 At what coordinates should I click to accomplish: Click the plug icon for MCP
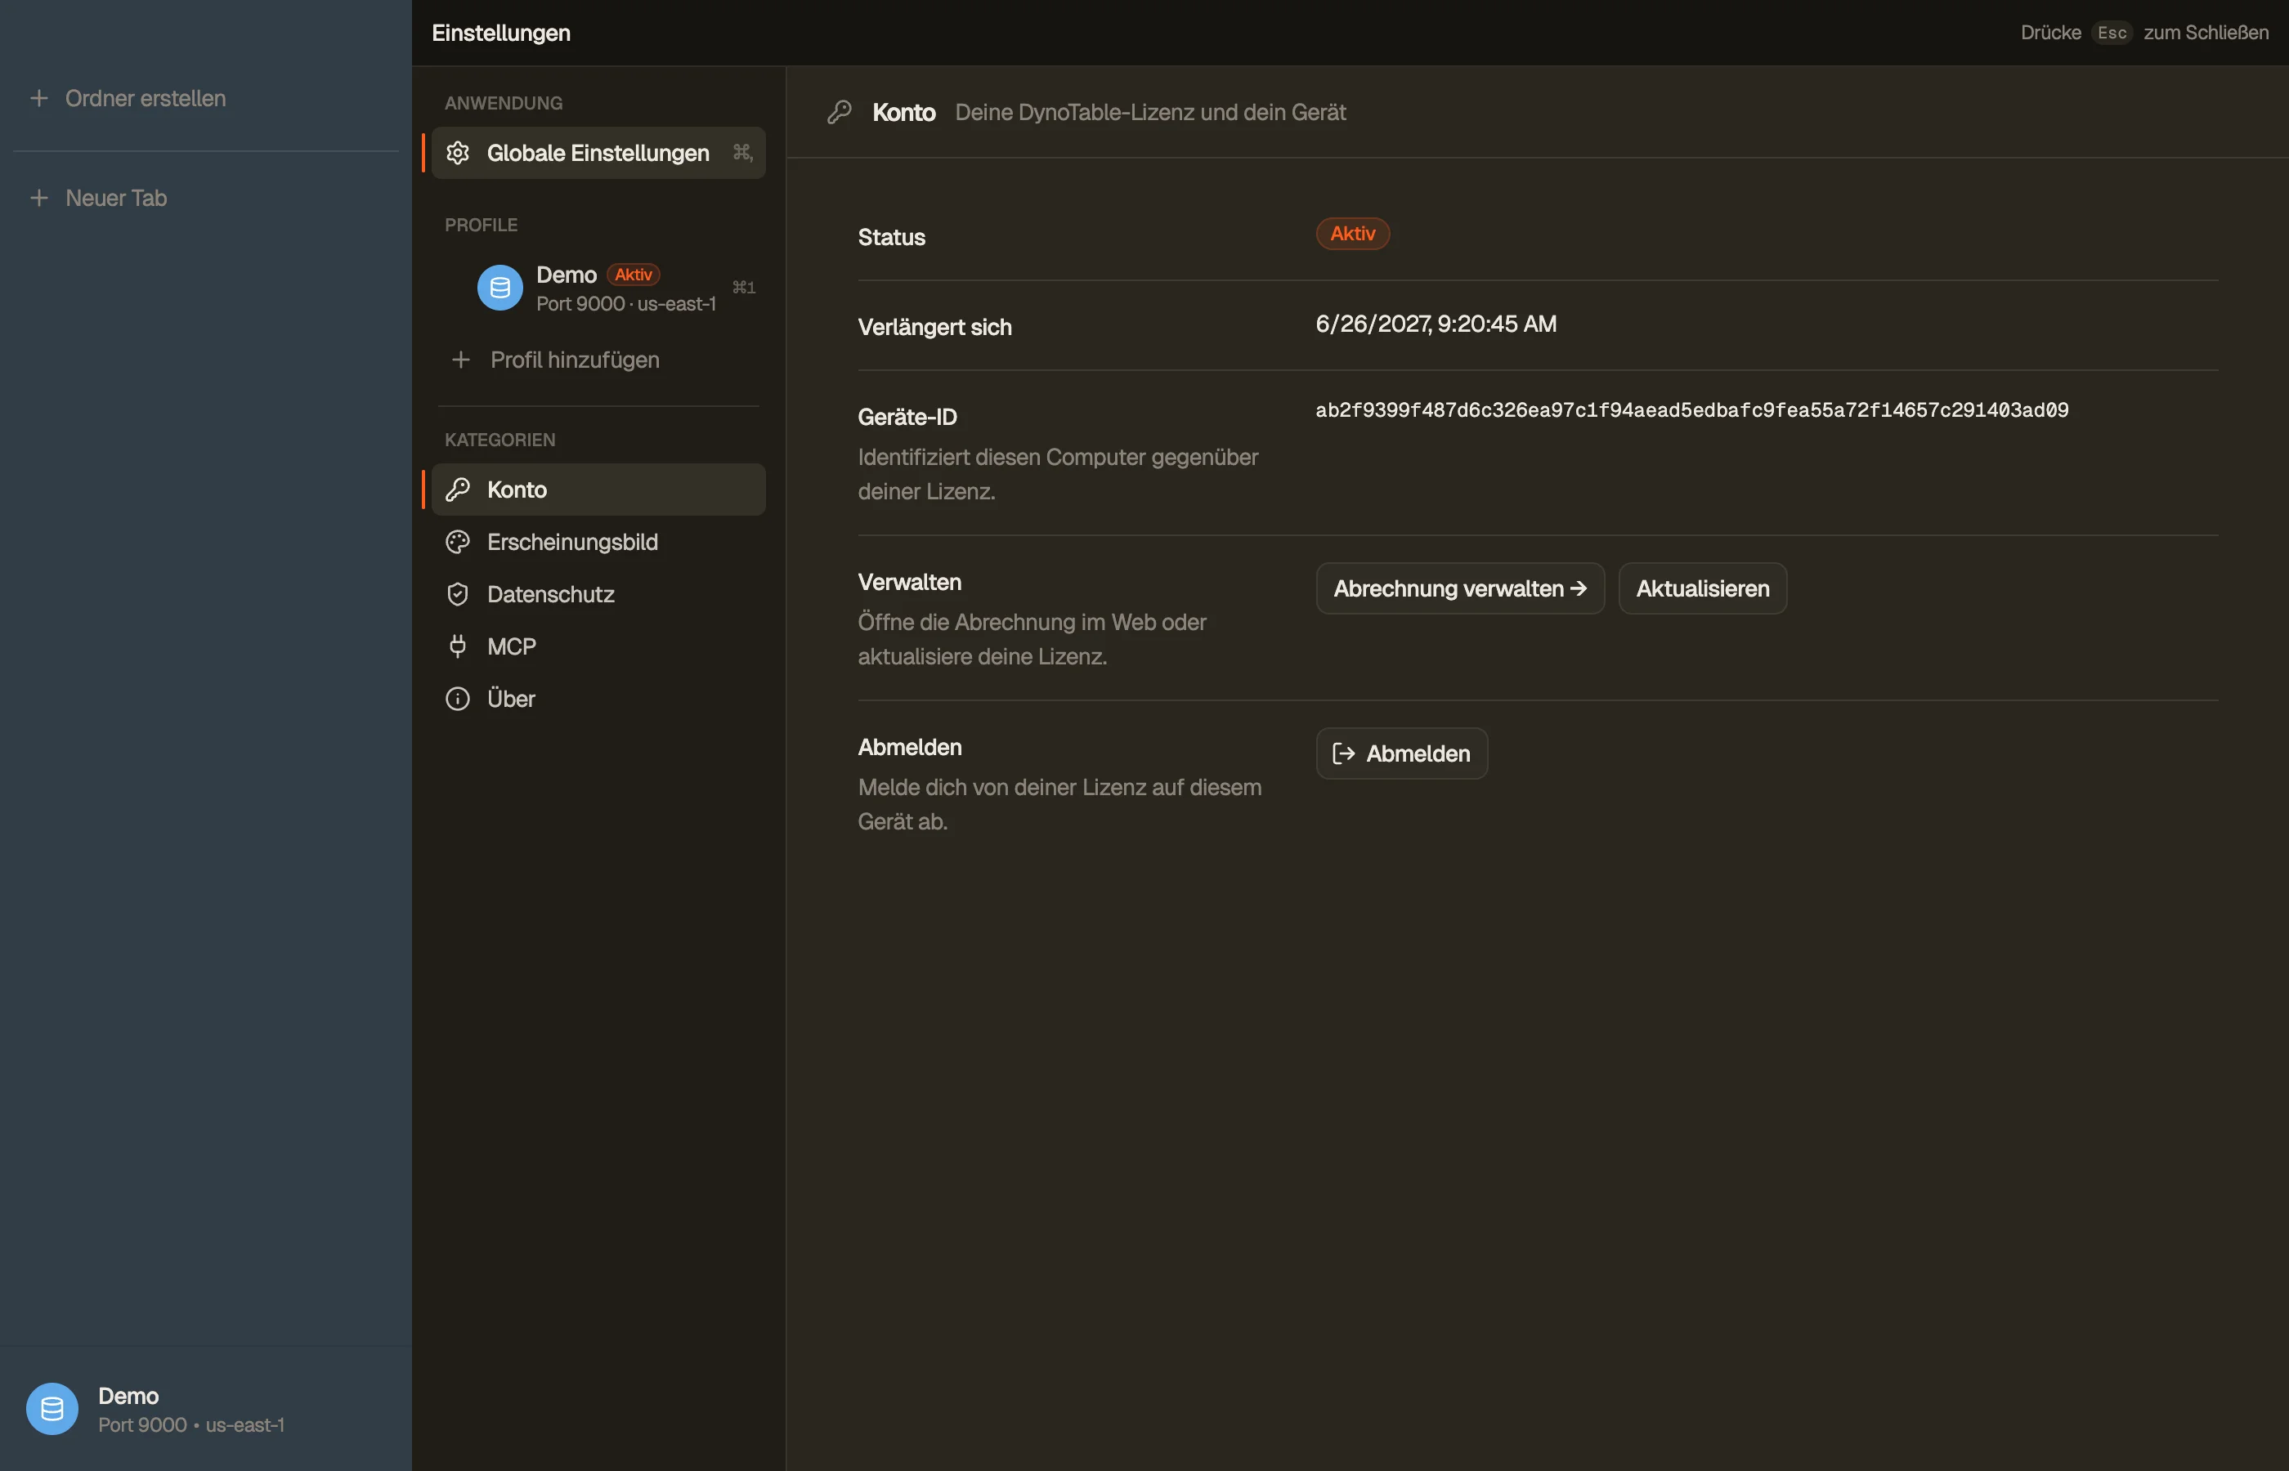point(458,646)
